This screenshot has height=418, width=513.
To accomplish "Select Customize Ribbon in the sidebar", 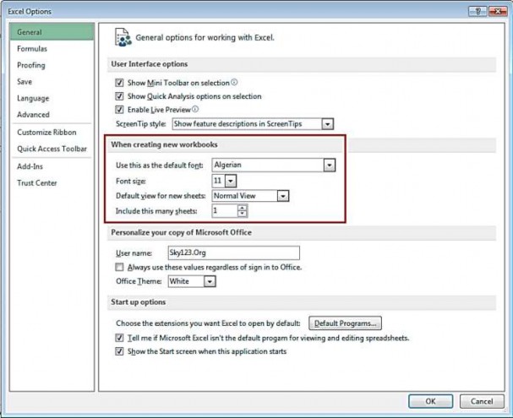I will (46, 133).
